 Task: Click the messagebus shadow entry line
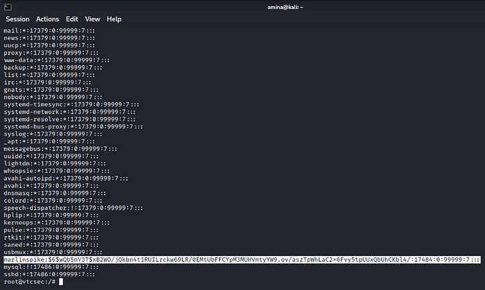point(60,149)
